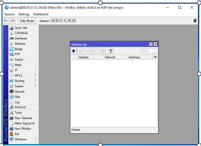Open the Switch menu entry
Image resolution: width=201 pixels, height=146 pixels.
[24, 60]
